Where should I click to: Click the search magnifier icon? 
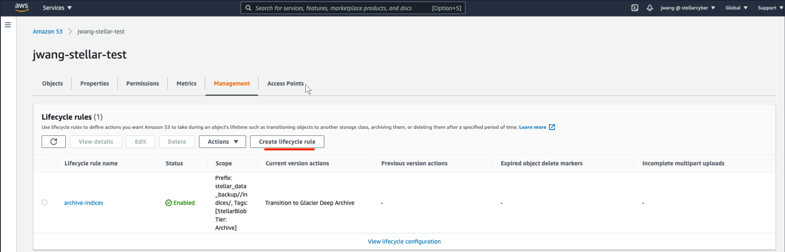tap(248, 8)
